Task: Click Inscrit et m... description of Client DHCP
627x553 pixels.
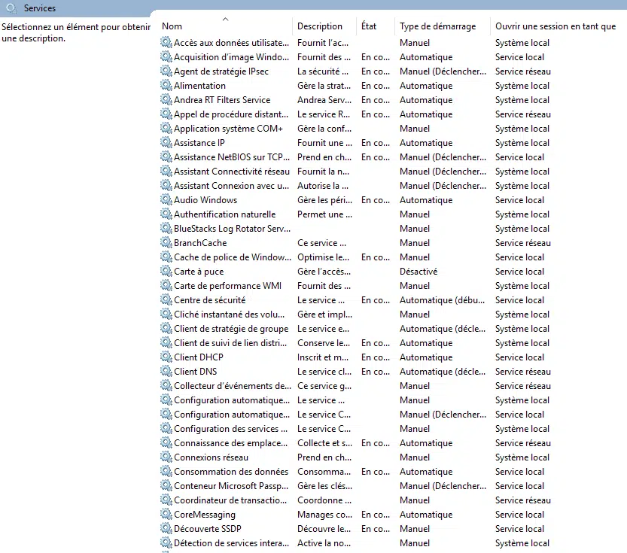Action: click(323, 357)
